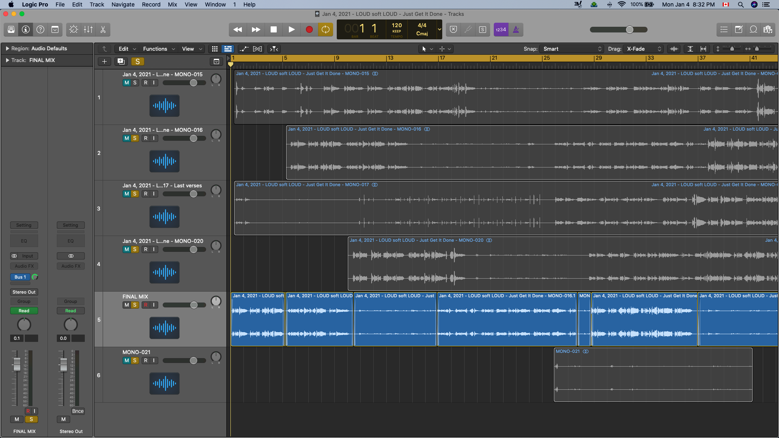
Task: Solo the MONO-016 track
Action: [135, 138]
